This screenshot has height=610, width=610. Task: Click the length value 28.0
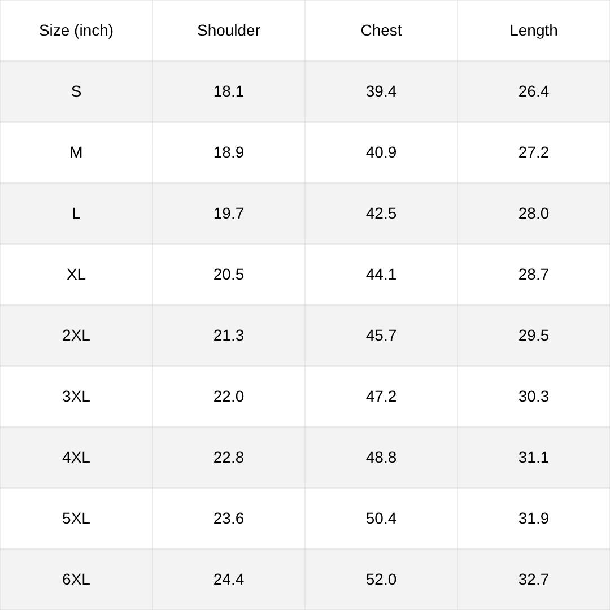coord(534,213)
